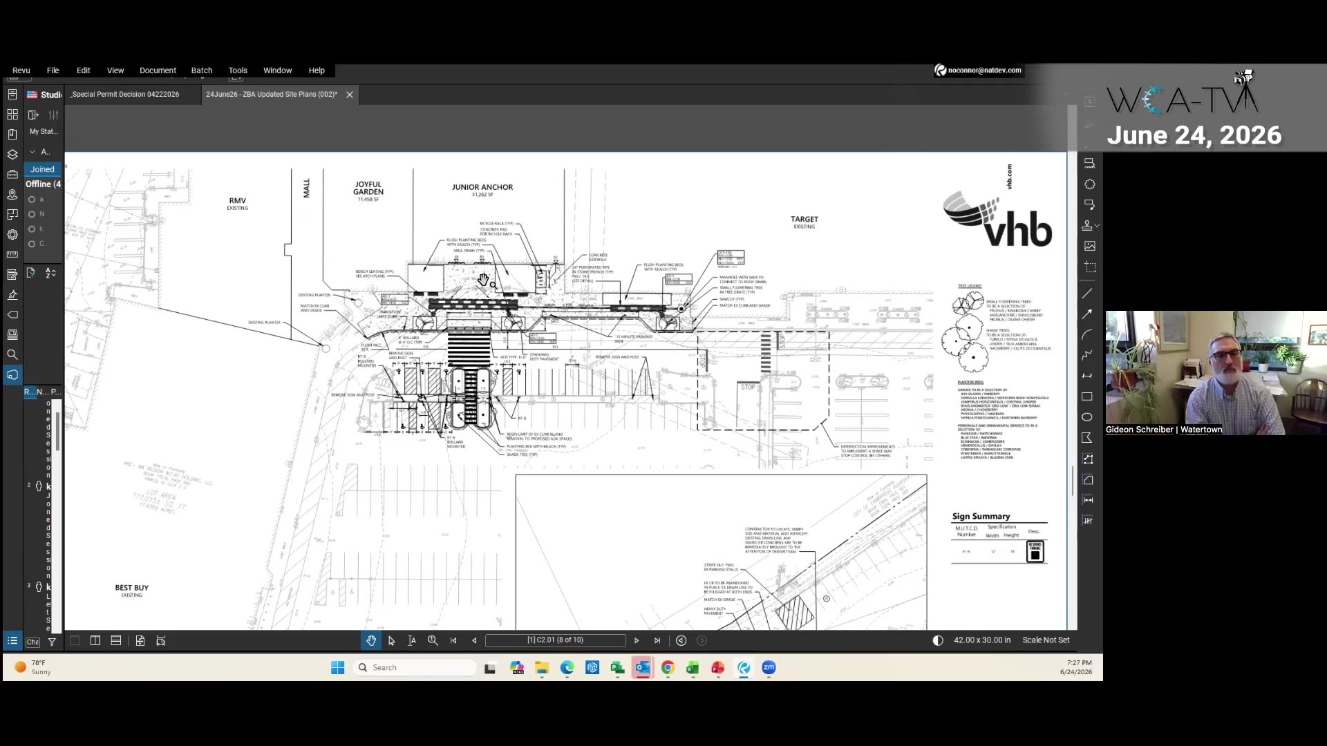The image size is (1327, 746).
Task: Click the Scale Not Set status label
Action: pyautogui.click(x=1046, y=640)
